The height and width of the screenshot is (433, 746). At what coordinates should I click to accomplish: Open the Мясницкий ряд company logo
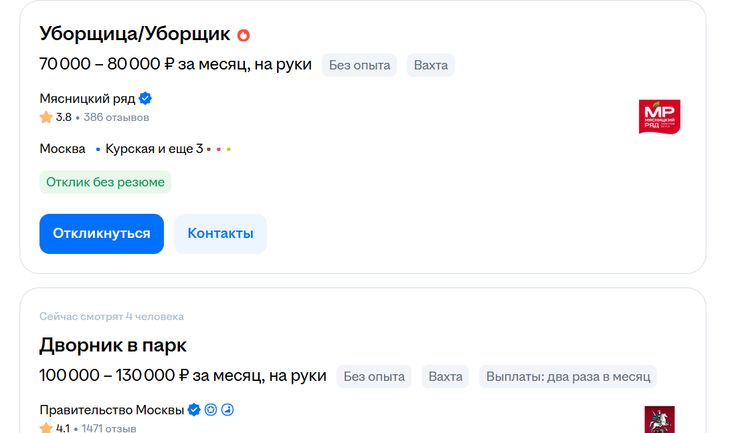coord(659,116)
